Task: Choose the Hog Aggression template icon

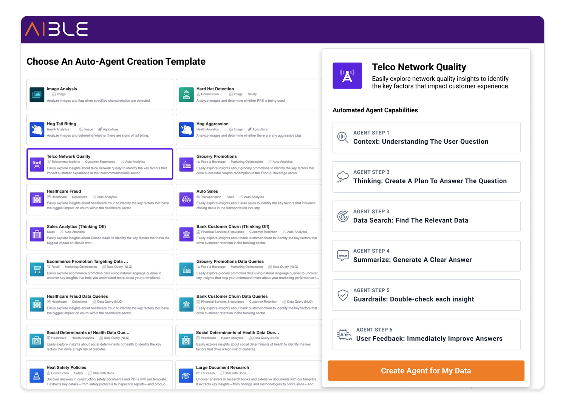Action: 186,129
